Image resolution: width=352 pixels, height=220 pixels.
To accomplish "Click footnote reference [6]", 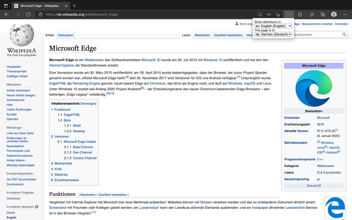I will click(127, 77).
